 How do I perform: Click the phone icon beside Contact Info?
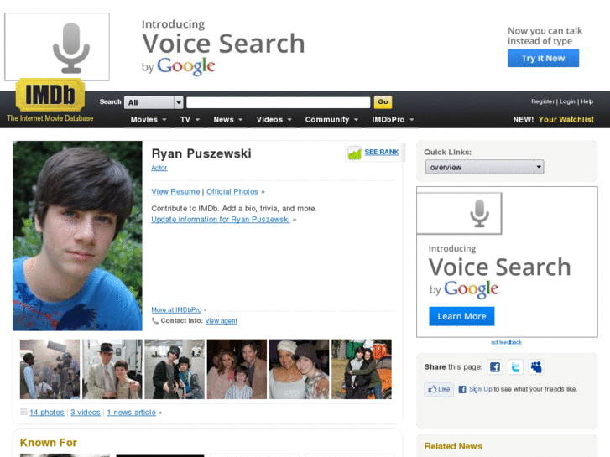point(155,321)
